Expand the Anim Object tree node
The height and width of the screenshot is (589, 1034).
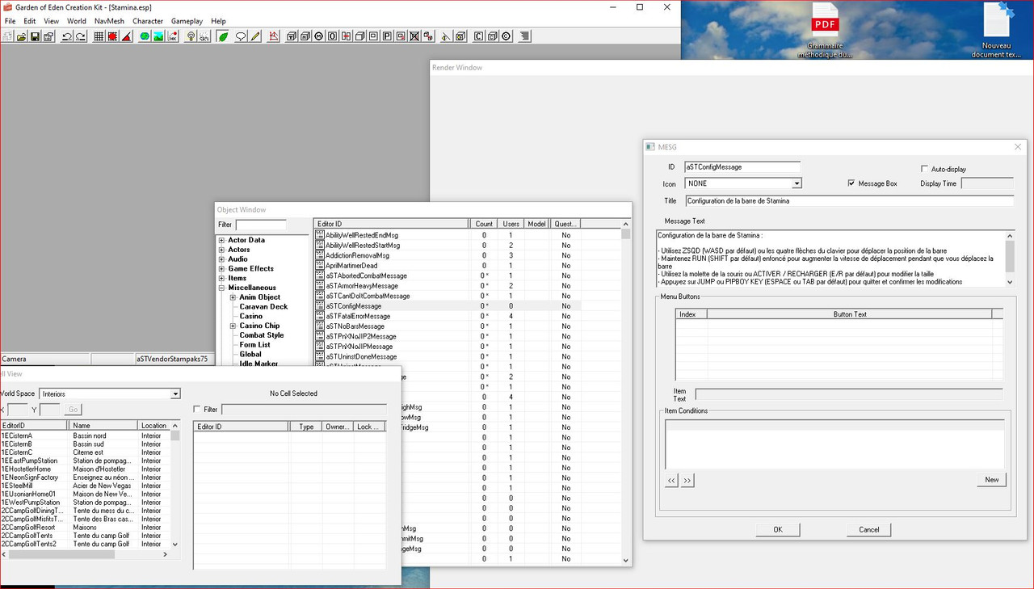233,297
